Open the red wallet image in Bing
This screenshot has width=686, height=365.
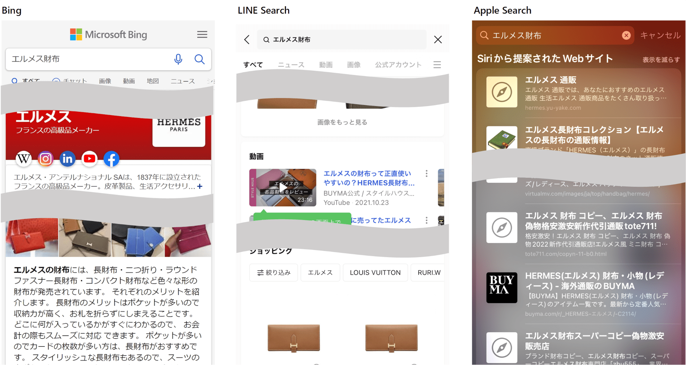(32, 238)
